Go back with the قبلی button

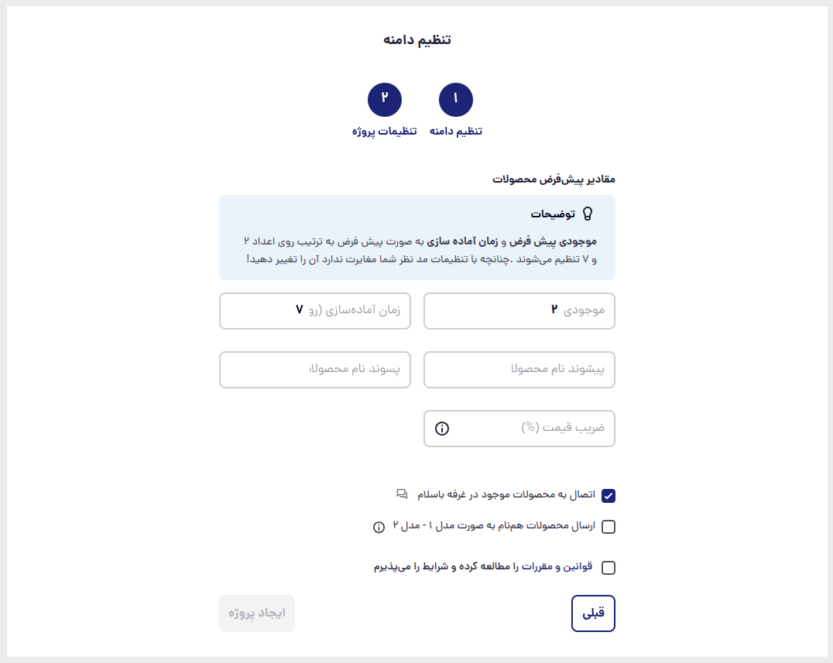593,613
